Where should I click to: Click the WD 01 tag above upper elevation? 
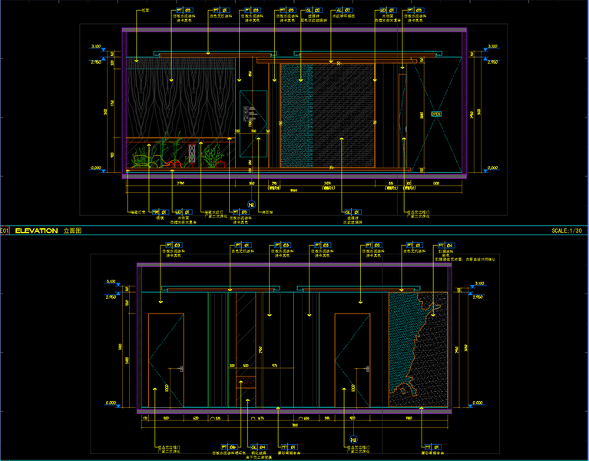point(388,10)
